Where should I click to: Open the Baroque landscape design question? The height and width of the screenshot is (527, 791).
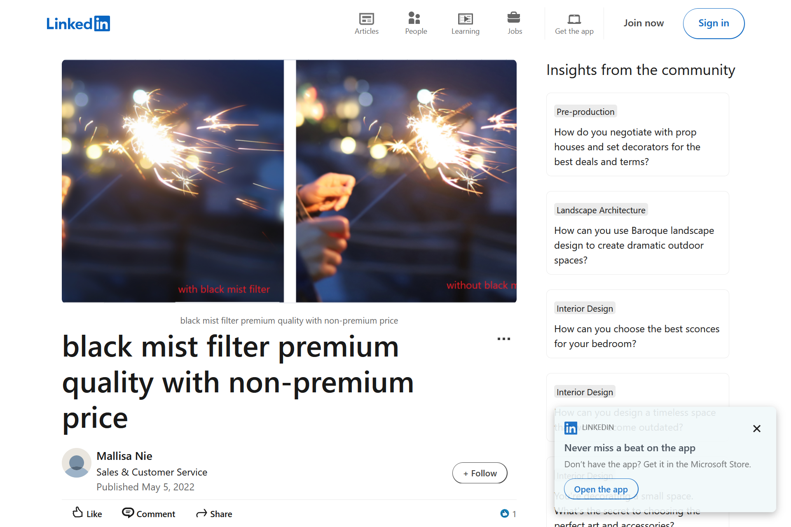click(x=637, y=233)
